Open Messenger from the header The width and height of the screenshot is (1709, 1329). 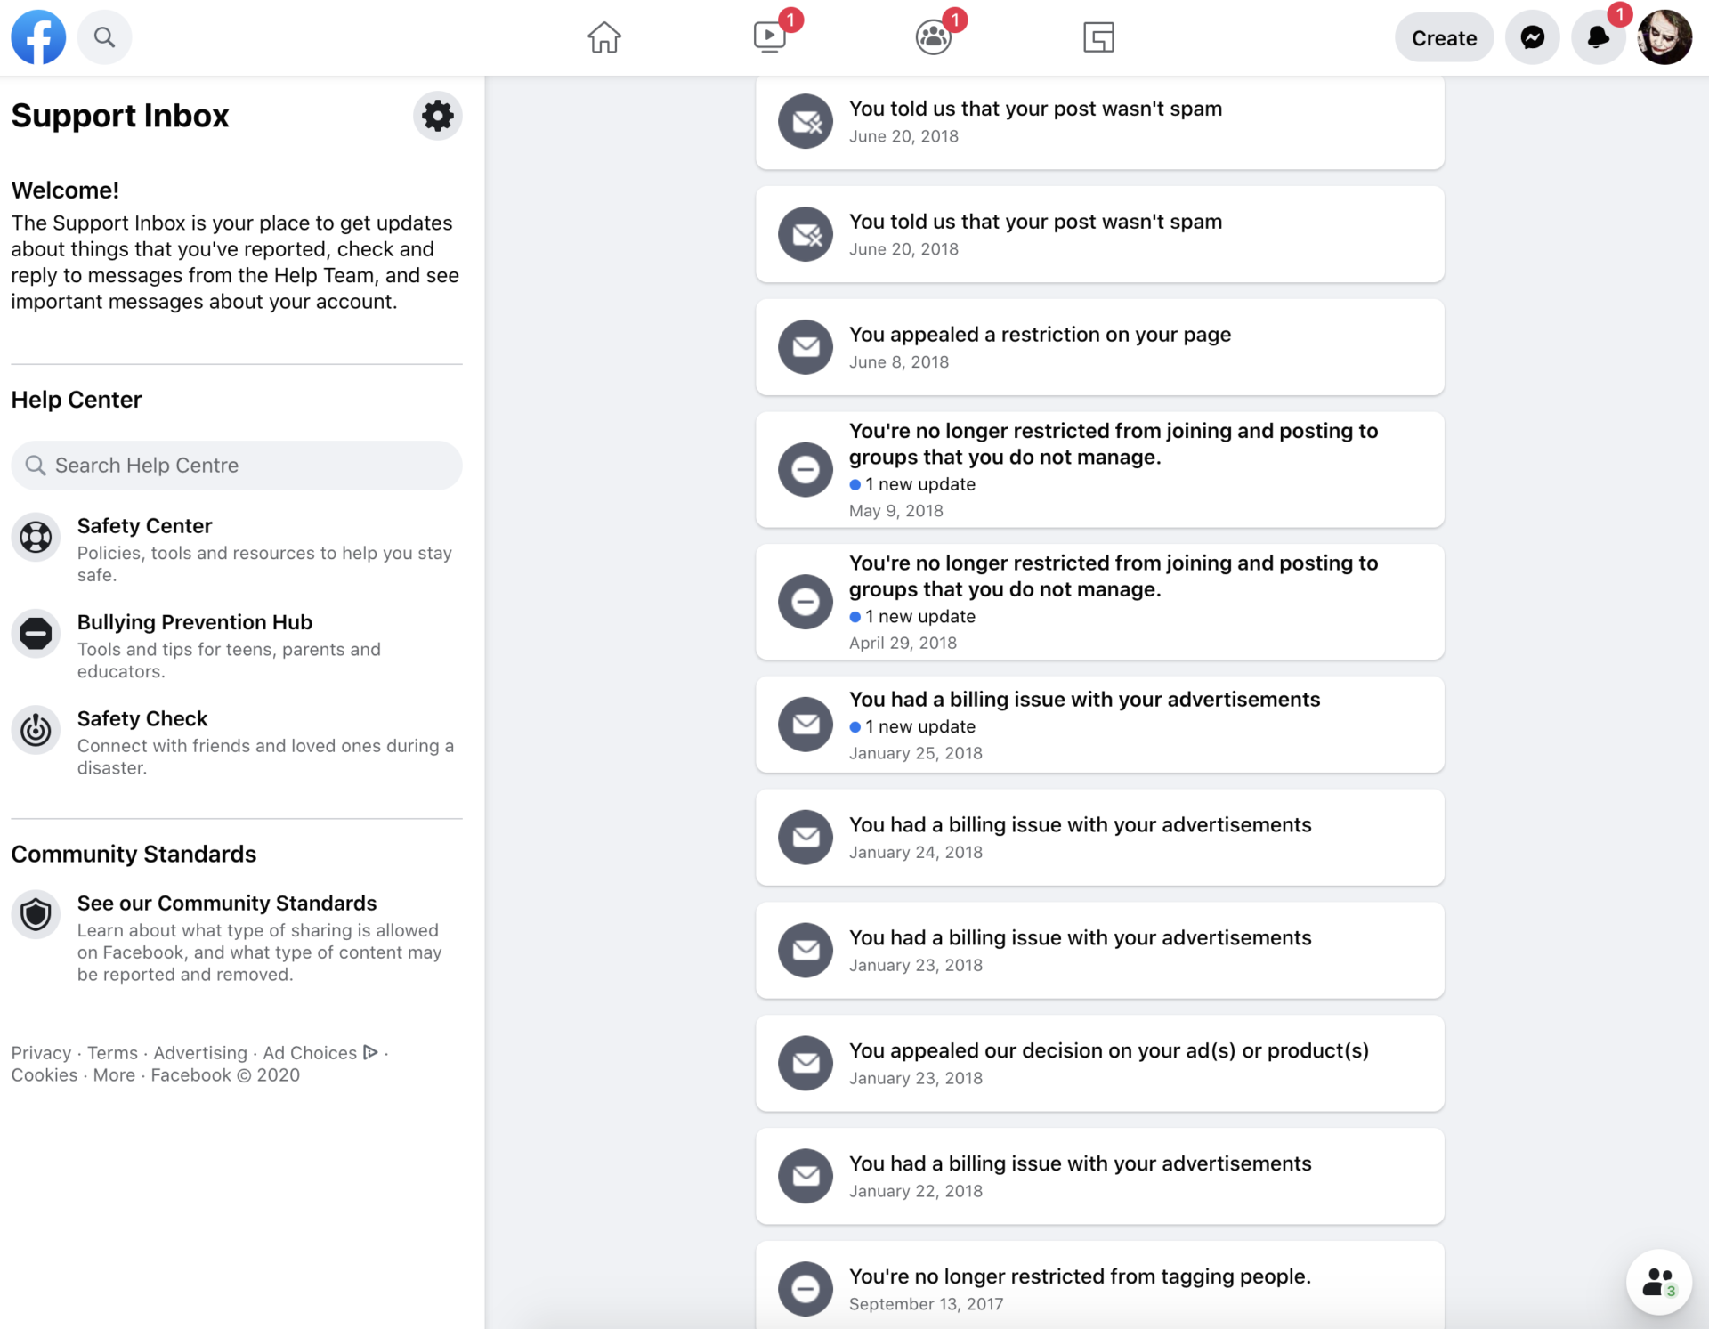click(x=1532, y=37)
